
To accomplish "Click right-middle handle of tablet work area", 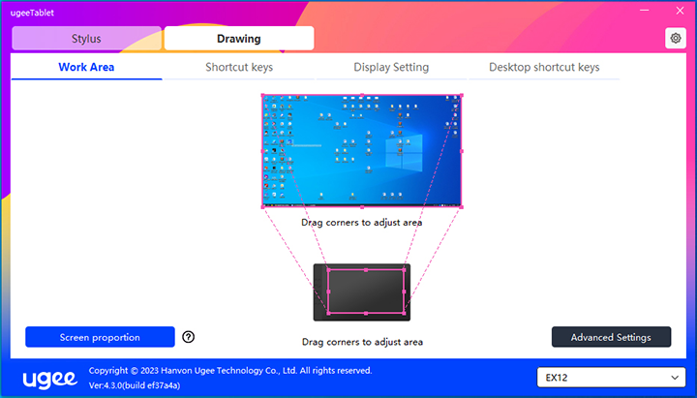I will click(x=405, y=291).
